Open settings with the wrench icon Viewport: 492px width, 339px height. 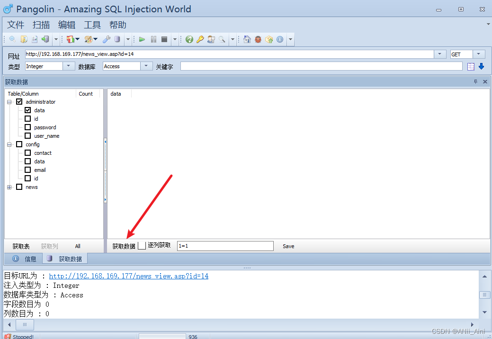point(107,39)
